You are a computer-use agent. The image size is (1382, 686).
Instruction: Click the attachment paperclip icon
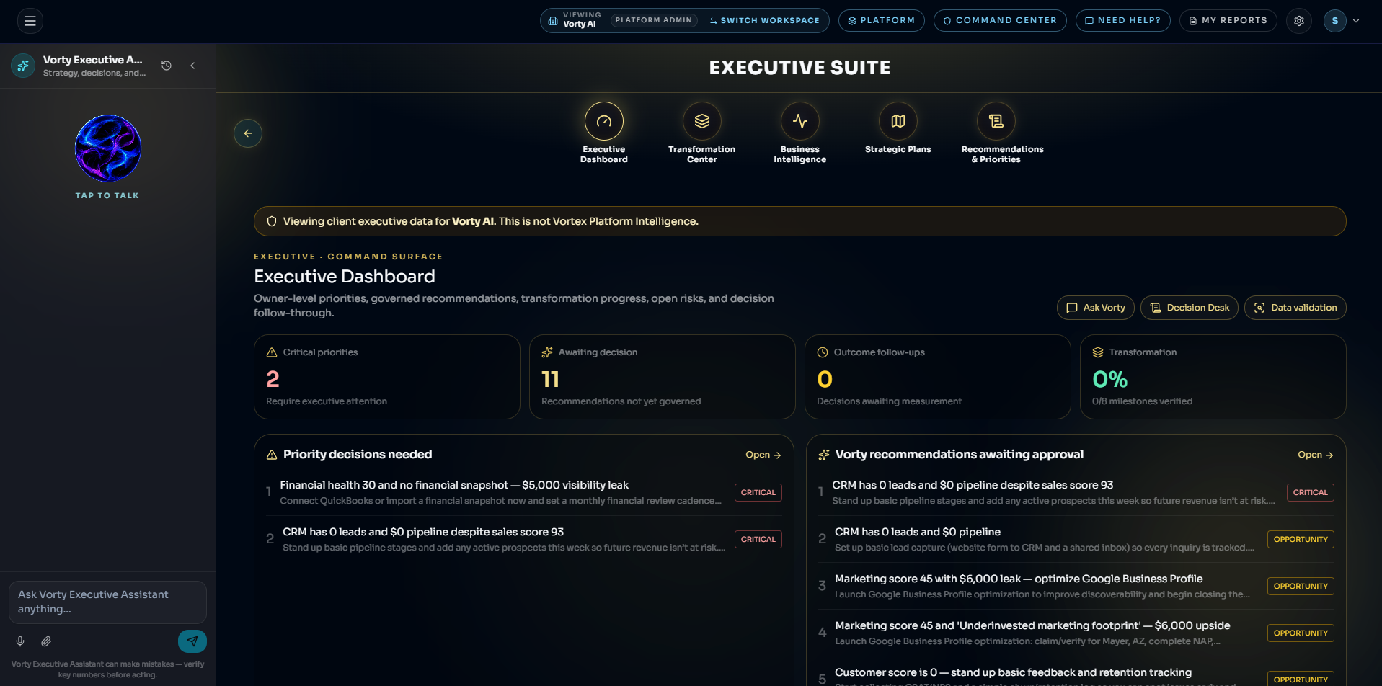click(46, 641)
